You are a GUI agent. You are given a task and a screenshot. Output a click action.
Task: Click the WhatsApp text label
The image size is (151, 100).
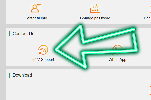click(117, 60)
